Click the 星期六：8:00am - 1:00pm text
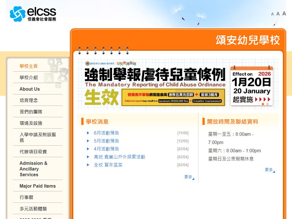This screenshot has width=292, height=219. 234,151
